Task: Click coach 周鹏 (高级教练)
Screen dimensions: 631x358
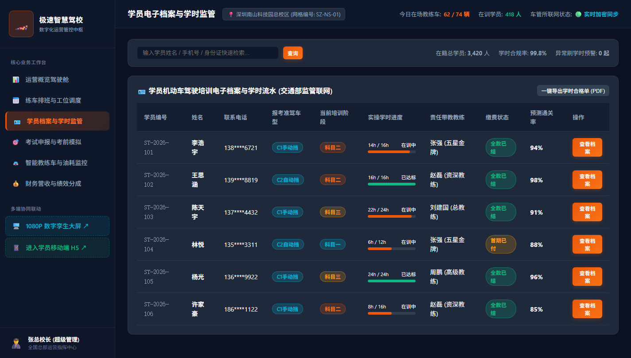Action: tap(448, 277)
